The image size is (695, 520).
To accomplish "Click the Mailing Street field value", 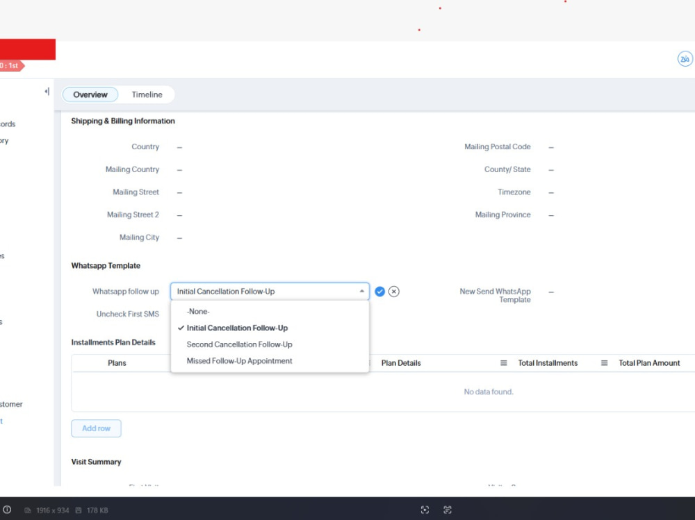I will click(x=179, y=192).
